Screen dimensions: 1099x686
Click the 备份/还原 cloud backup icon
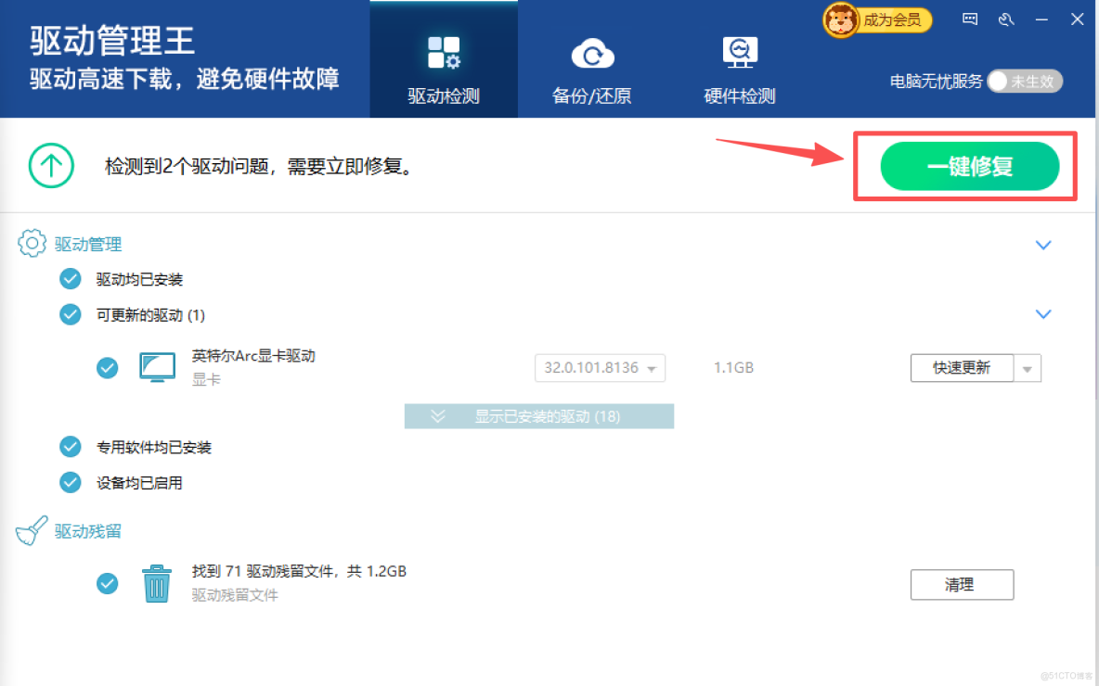tap(591, 53)
